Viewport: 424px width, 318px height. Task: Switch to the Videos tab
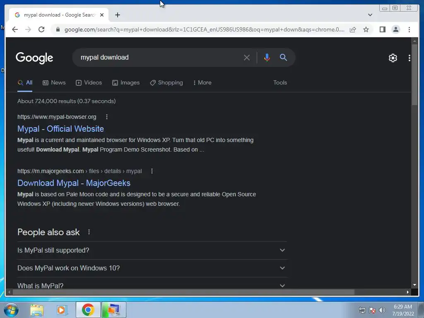(x=89, y=83)
